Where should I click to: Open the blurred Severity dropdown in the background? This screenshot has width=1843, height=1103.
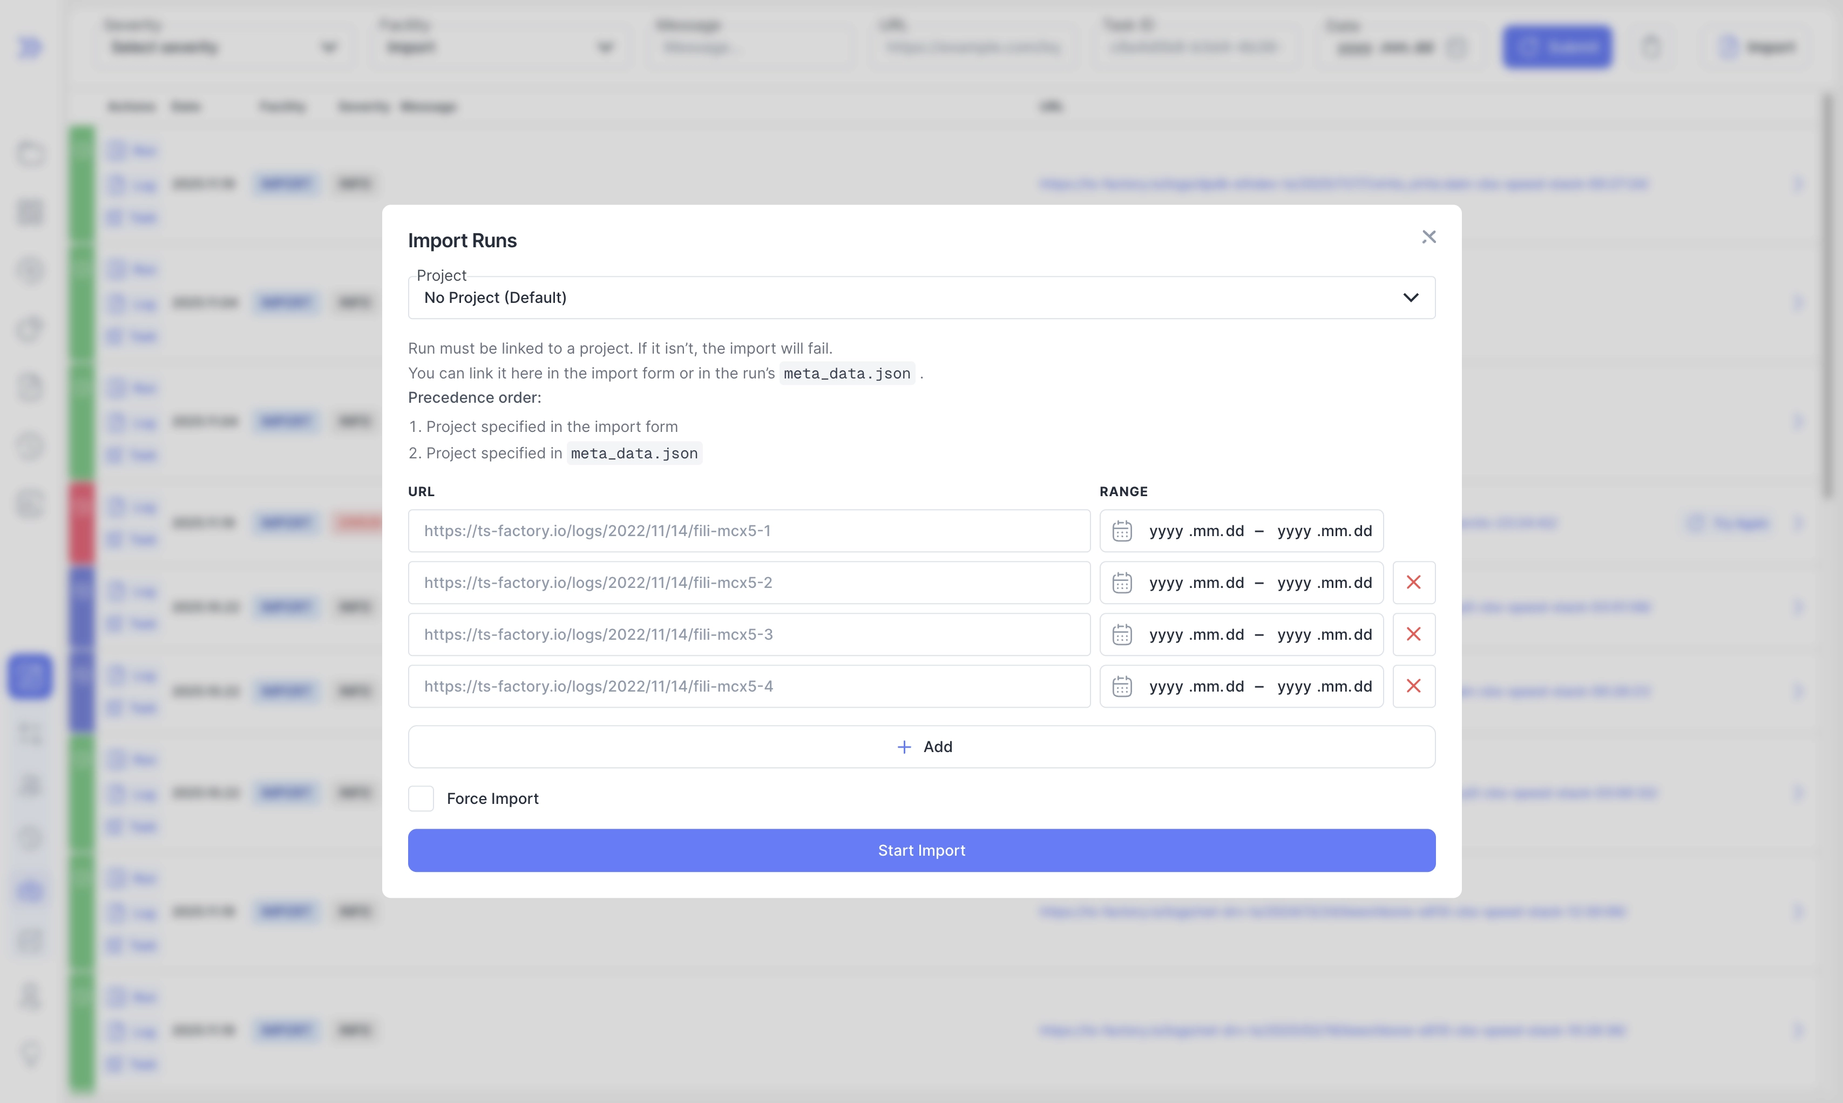[223, 48]
